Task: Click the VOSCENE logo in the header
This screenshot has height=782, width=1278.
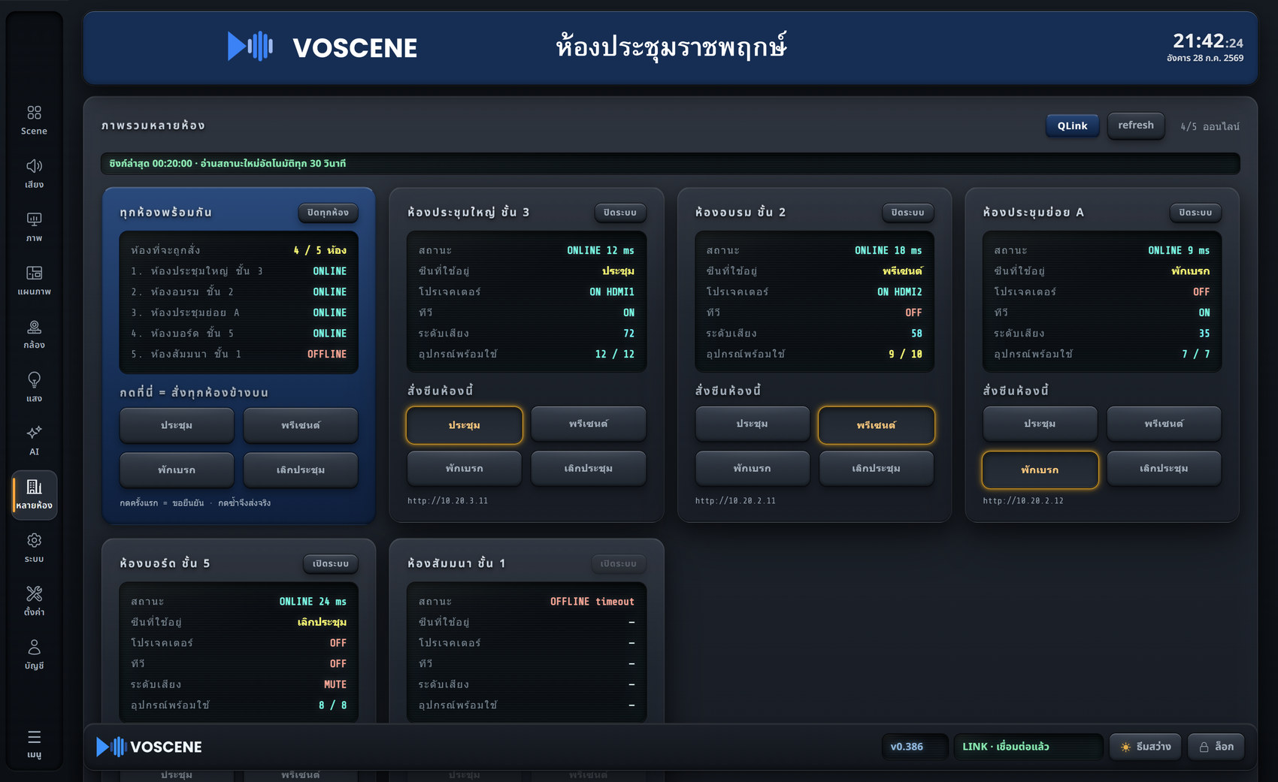Action: tap(322, 47)
